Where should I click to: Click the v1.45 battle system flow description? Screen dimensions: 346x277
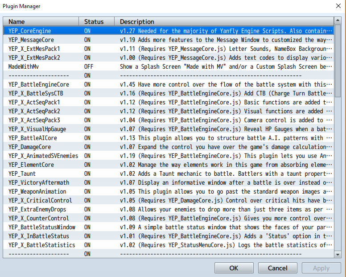tap(226, 84)
